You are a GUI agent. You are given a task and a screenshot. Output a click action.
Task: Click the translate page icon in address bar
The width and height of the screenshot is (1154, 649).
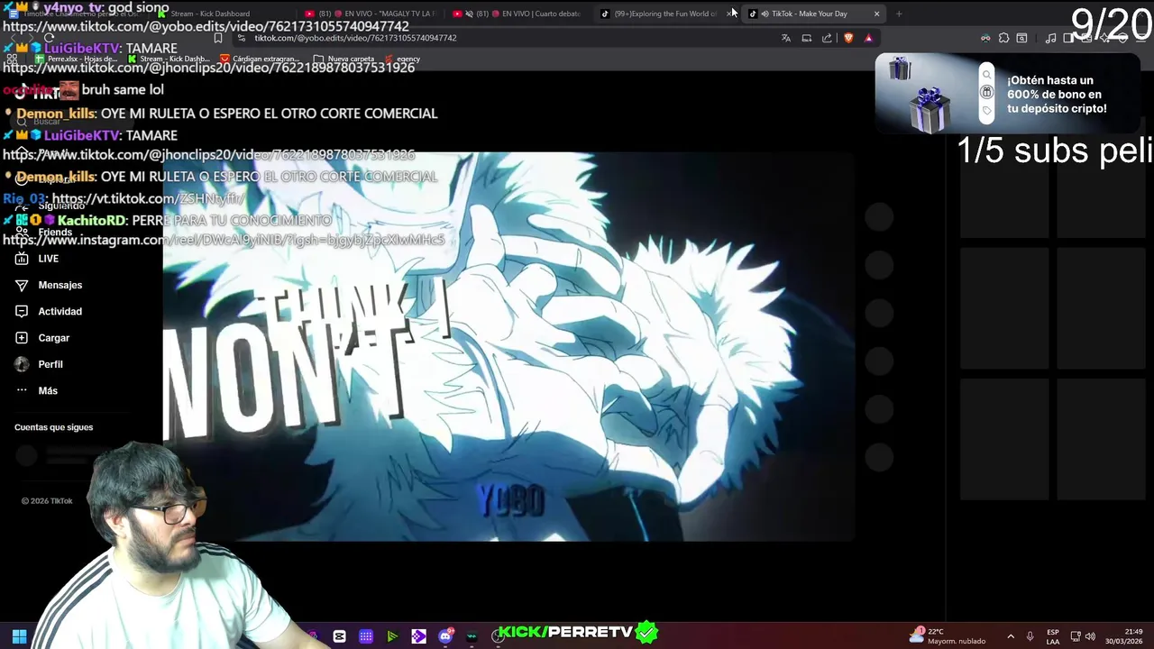[786, 38]
